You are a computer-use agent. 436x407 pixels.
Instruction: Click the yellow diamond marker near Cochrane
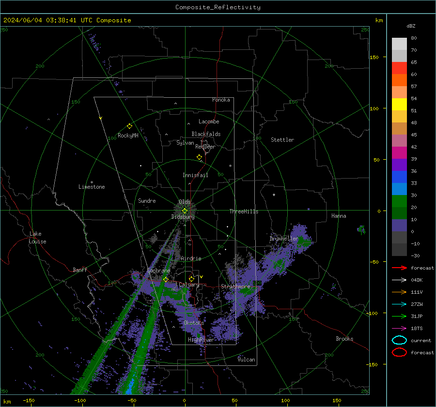coord(166,279)
